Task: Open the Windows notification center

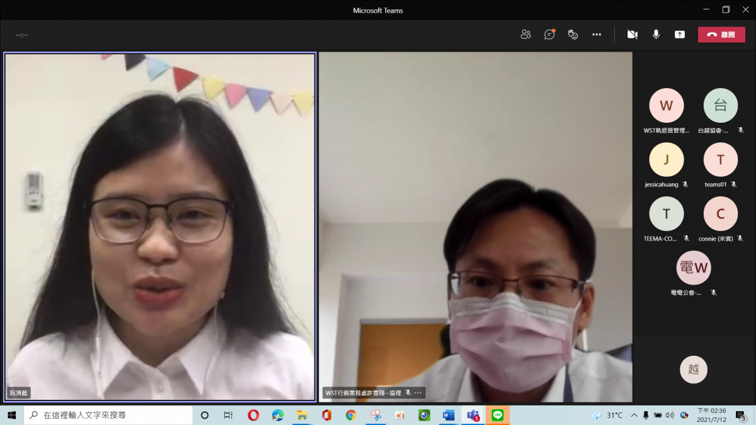Action: point(741,415)
